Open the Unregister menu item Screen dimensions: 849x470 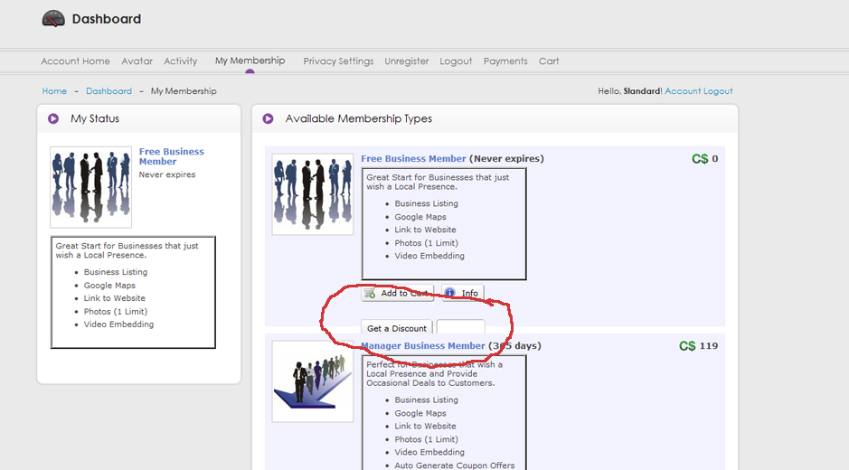(x=406, y=61)
